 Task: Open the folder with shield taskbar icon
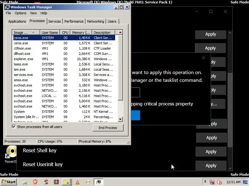67,182
